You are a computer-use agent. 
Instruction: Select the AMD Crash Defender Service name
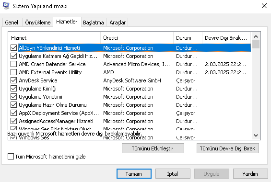(52, 64)
